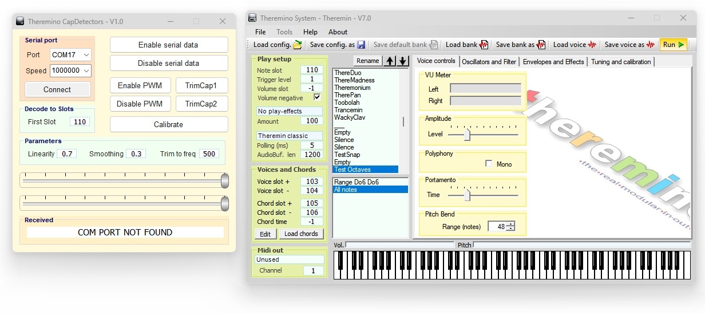This screenshot has height=315, width=705.
Task: Increase Pitch Bend range with stepper
Action: tap(510, 224)
